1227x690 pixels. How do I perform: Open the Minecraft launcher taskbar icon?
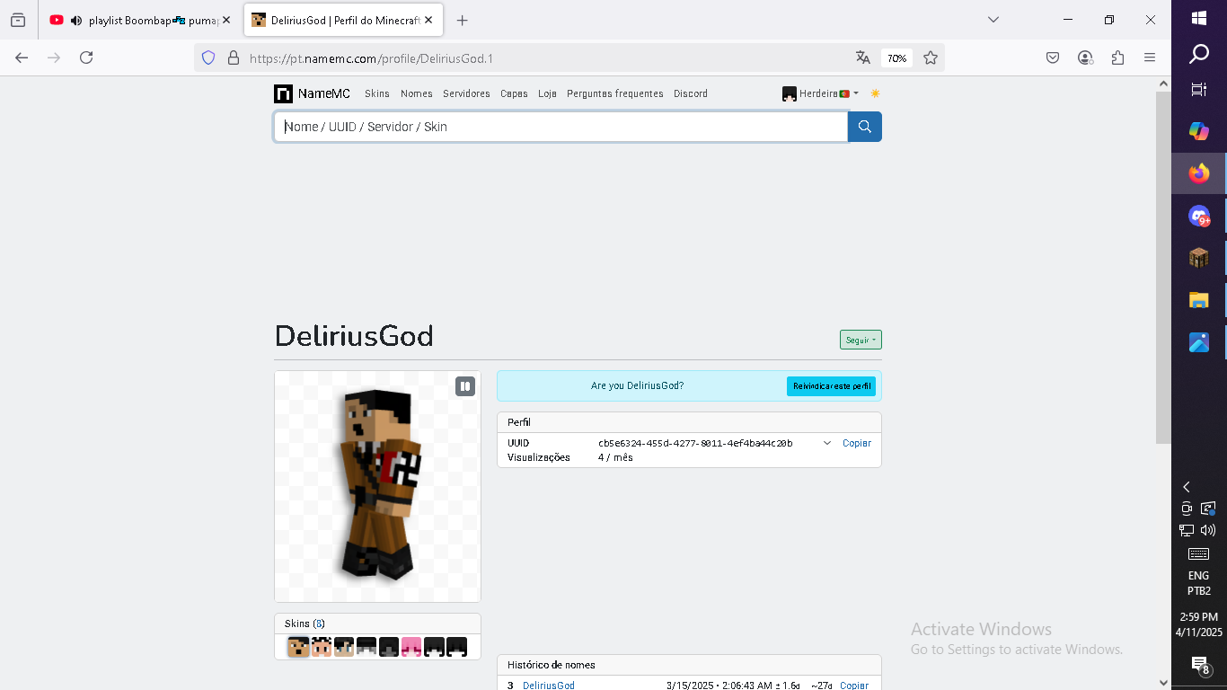pyautogui.click(x=1199, y=258)
